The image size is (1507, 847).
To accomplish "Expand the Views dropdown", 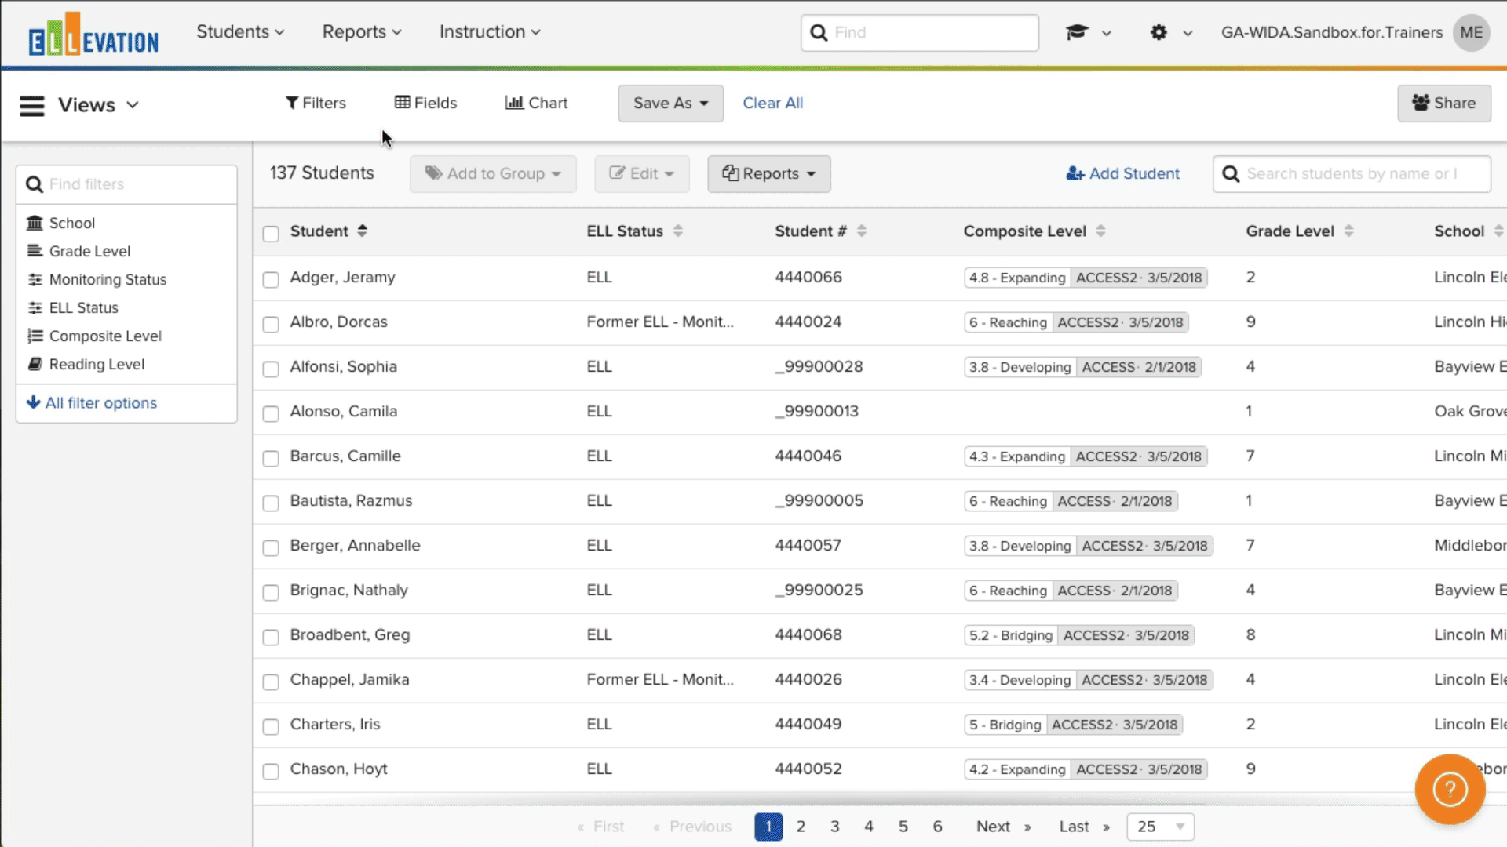I will [98, 105].
